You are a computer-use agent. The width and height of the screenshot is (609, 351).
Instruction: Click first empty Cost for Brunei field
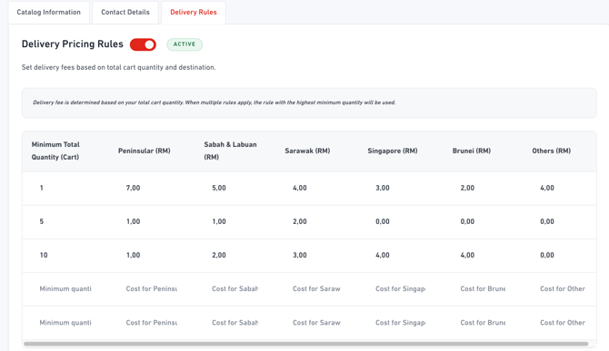(x=483, y=289)
